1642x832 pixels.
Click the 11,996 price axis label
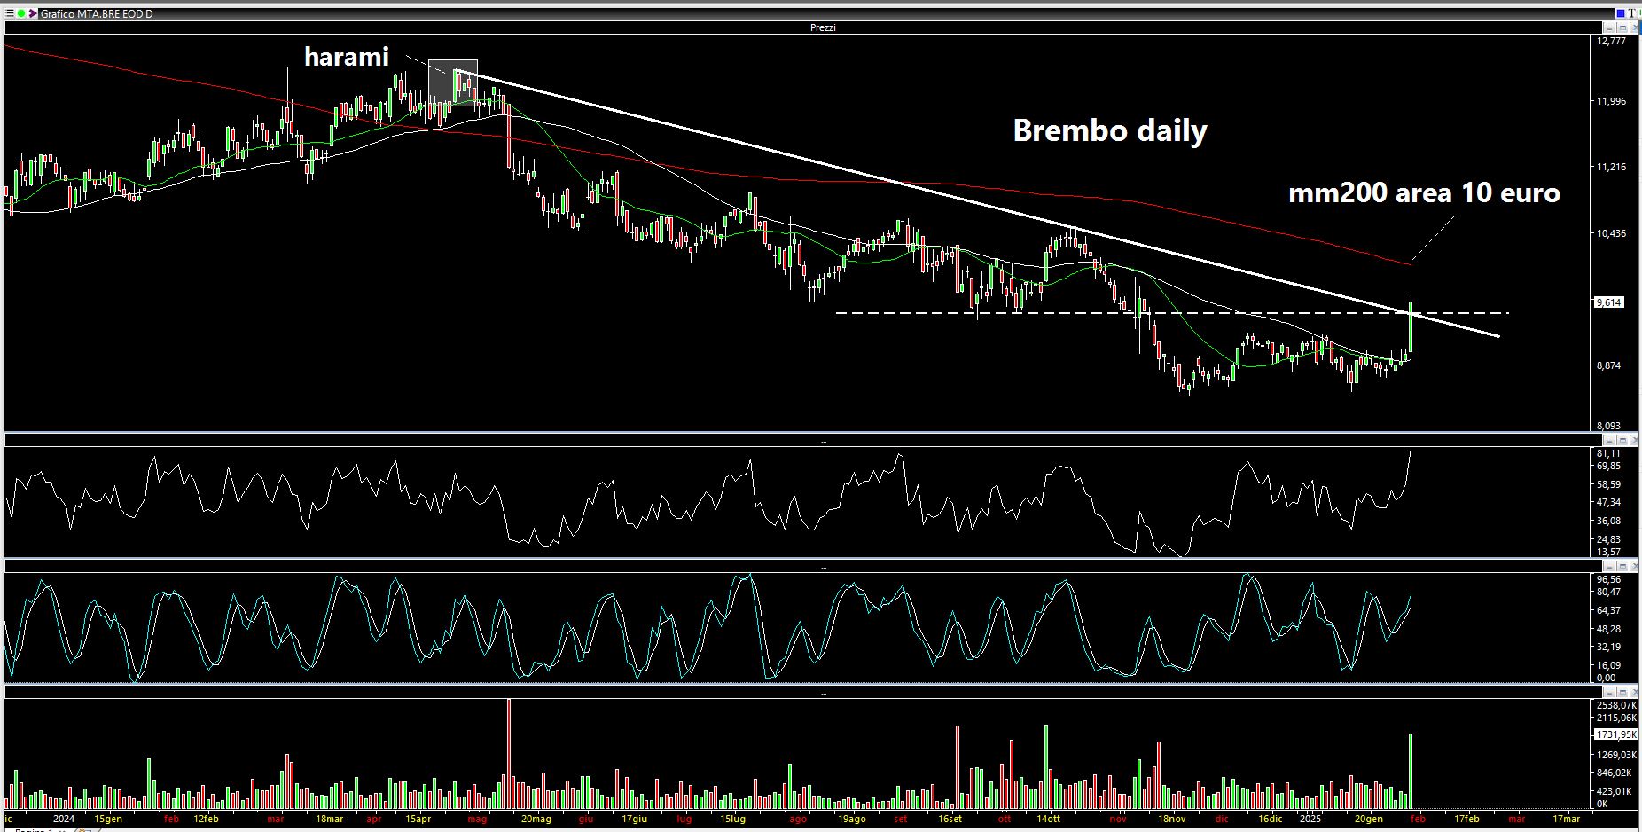click(1612, 101)
